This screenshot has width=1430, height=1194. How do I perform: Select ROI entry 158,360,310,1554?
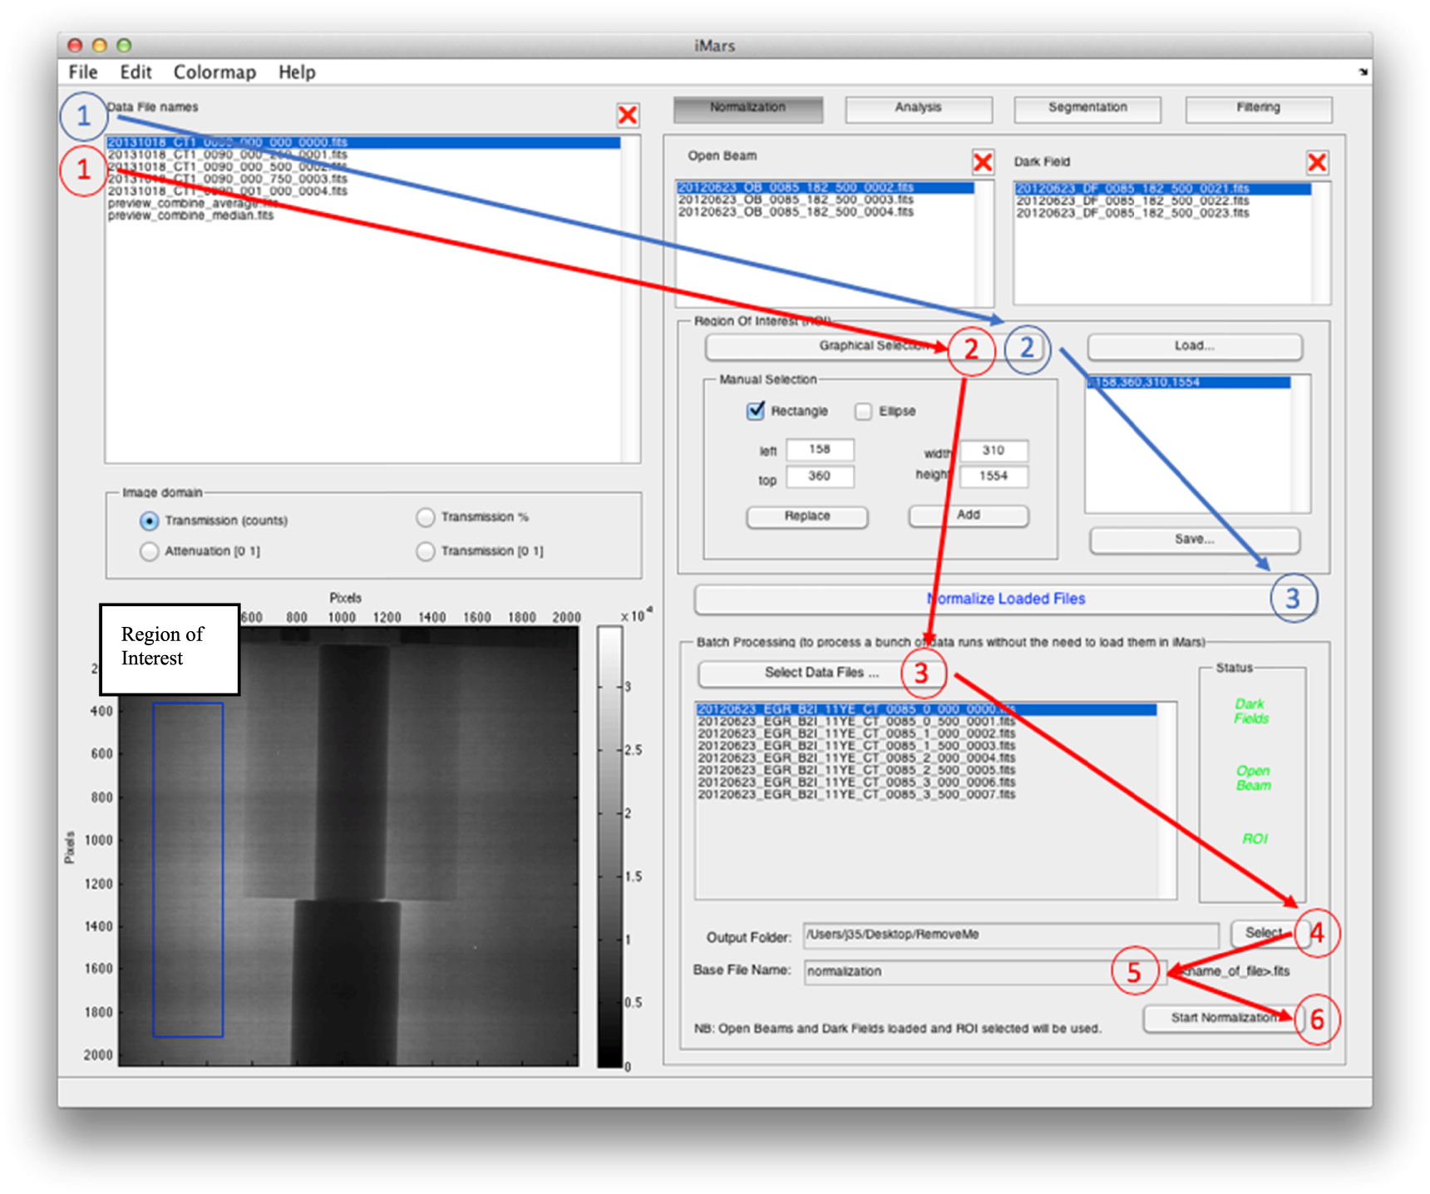[x=1189, y=382]
